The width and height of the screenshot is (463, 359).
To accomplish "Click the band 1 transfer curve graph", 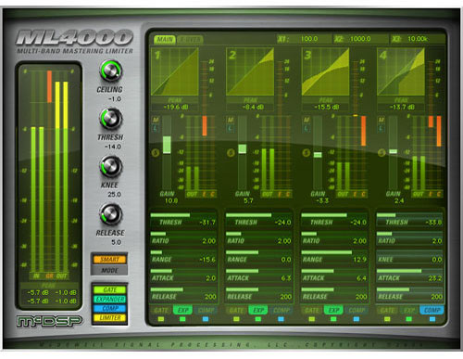I will point(175,71).
